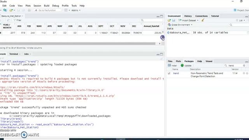Open the Code menu
This screenshot has height=140, width=249.
[x=12, y=5]
